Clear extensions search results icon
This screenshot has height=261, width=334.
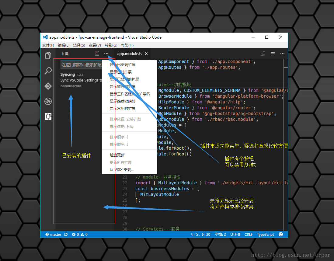pos(97,54)
